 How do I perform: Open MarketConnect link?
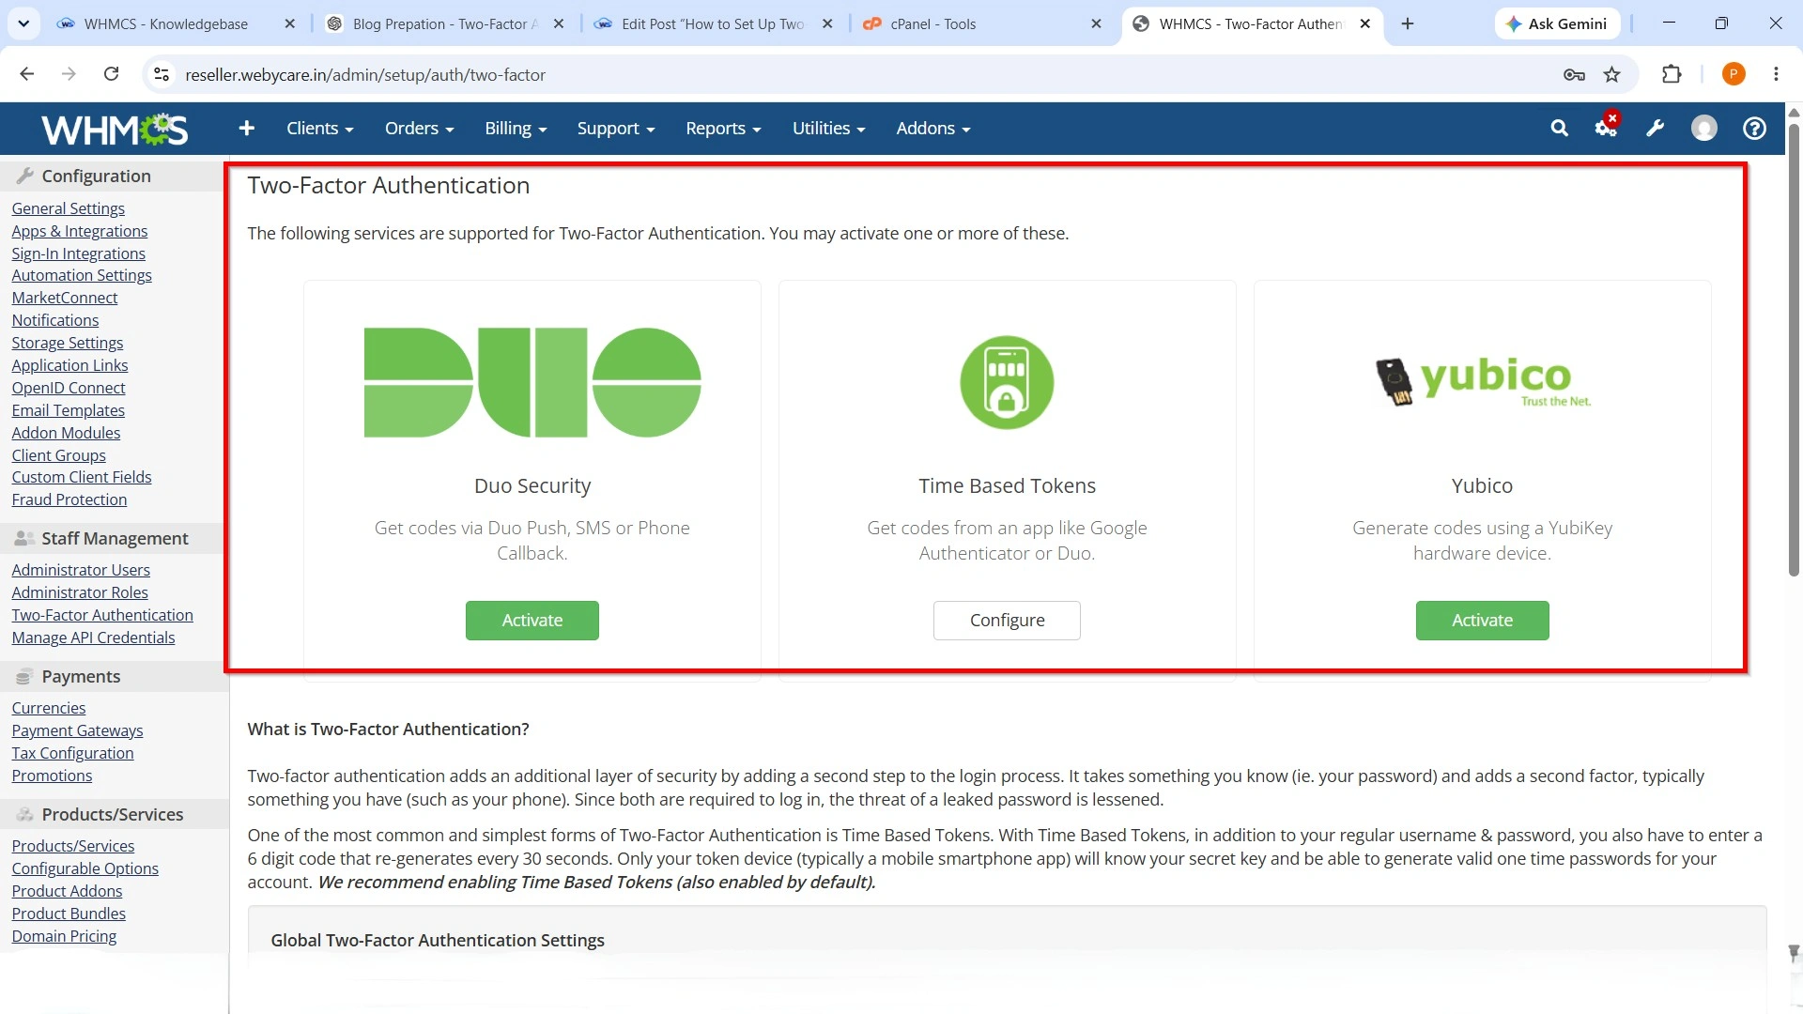65,298
